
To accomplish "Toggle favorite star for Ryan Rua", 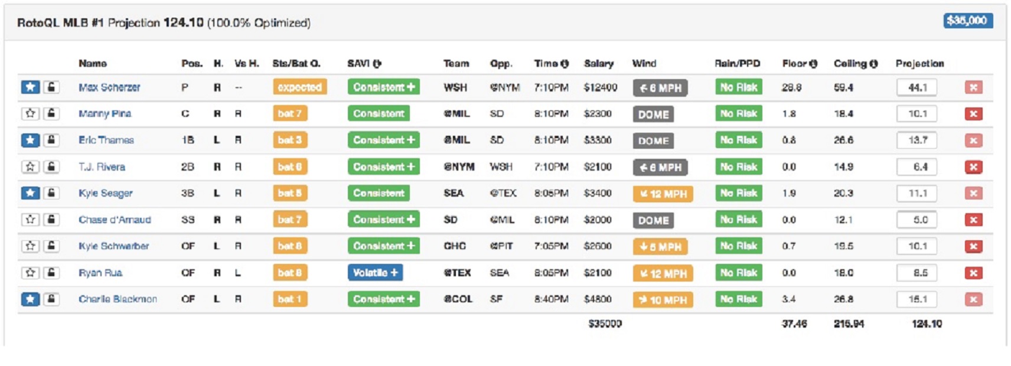I will point(30,273).
